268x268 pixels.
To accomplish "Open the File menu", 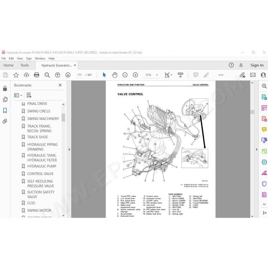I will click(x=3, y=59).
